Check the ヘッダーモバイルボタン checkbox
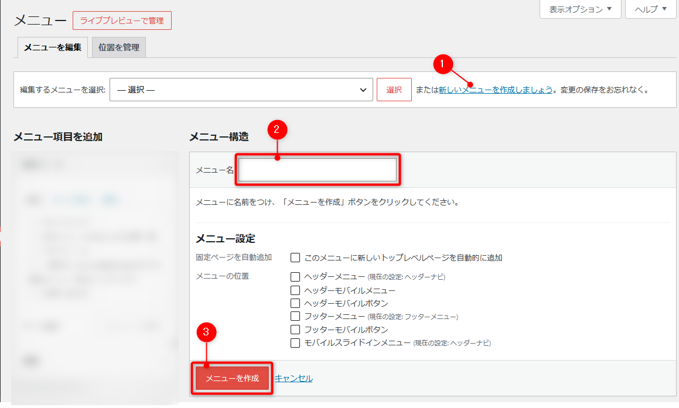This screenshot has height=408, width=679. 295,303
